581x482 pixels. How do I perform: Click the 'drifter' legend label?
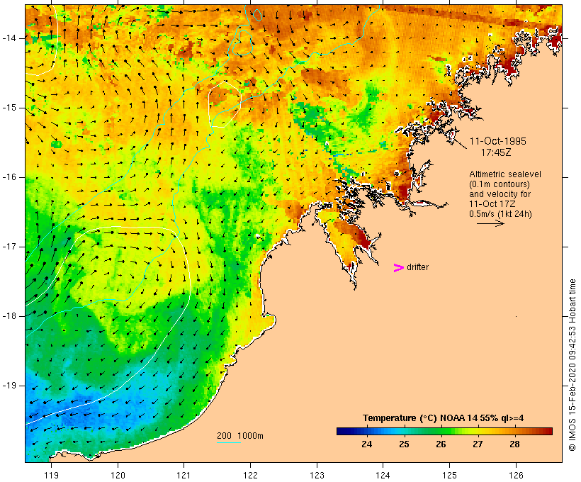417,267
